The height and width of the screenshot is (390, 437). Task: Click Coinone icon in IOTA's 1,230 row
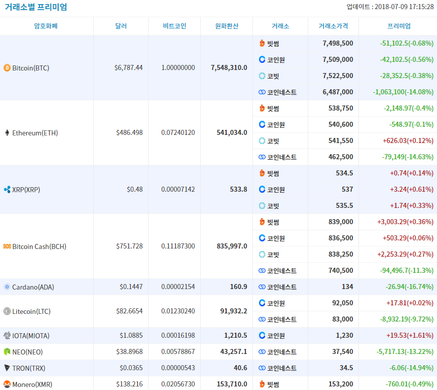pos(262,335)
